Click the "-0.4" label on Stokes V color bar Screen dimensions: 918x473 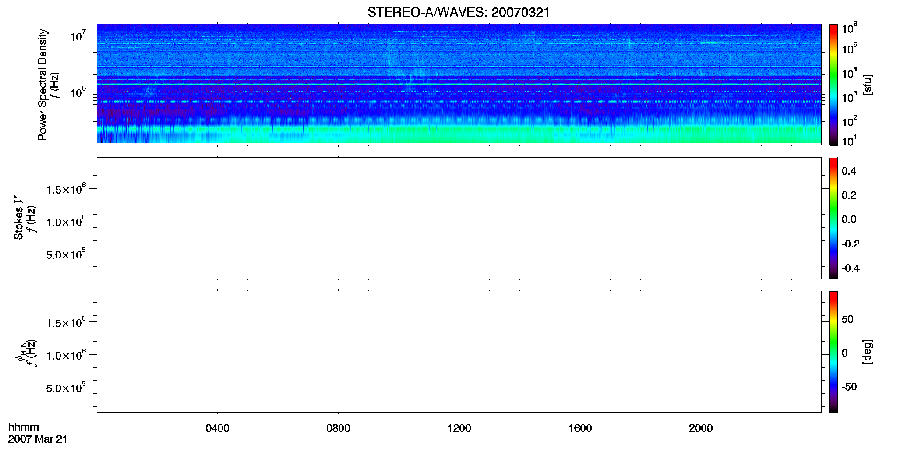(851, 268)
